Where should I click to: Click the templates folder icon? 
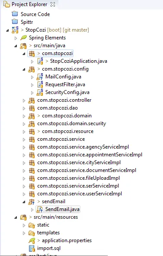click(32, 233)
